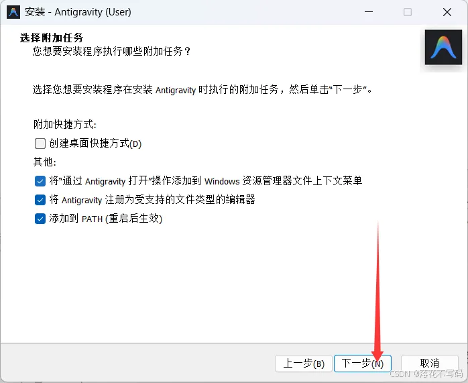Click the 您想要安装程序执行哪些附加任务？ text
This screenshot has height=383, width=468.
coord(111,52)
